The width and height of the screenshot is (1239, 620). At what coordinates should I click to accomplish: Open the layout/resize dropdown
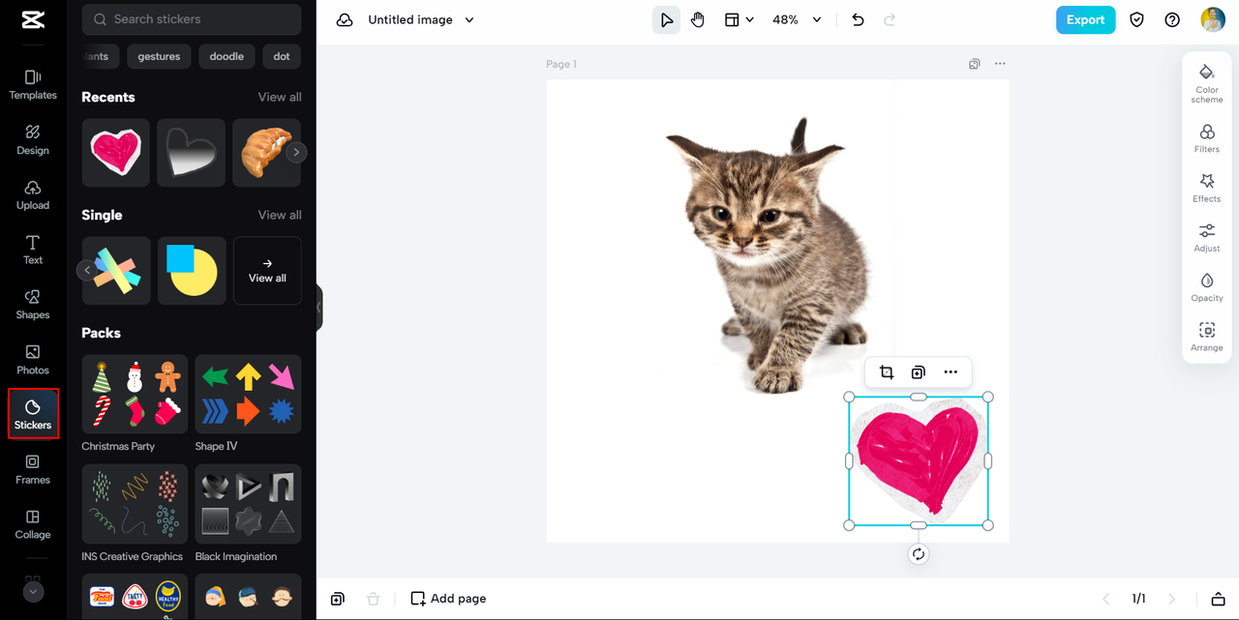[x=740, y=19]
